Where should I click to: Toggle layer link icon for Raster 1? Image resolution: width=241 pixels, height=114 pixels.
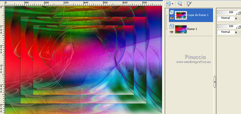tap(239, 27)
